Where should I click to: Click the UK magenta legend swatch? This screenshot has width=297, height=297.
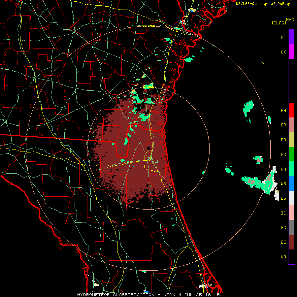[x=291, y=52]
